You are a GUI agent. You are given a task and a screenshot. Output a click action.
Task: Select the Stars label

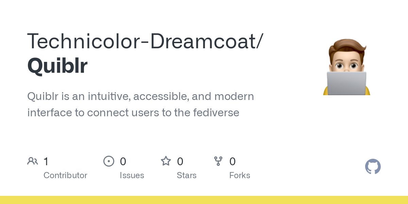186,175
